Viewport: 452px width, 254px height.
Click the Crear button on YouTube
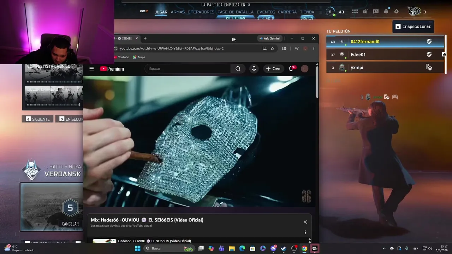(x=273, y=69)
